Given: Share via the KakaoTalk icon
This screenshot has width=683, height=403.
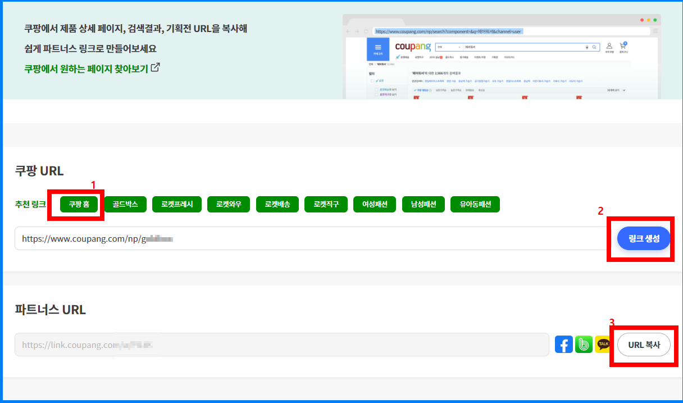Looking at the screenshot, I should [603, 345].
